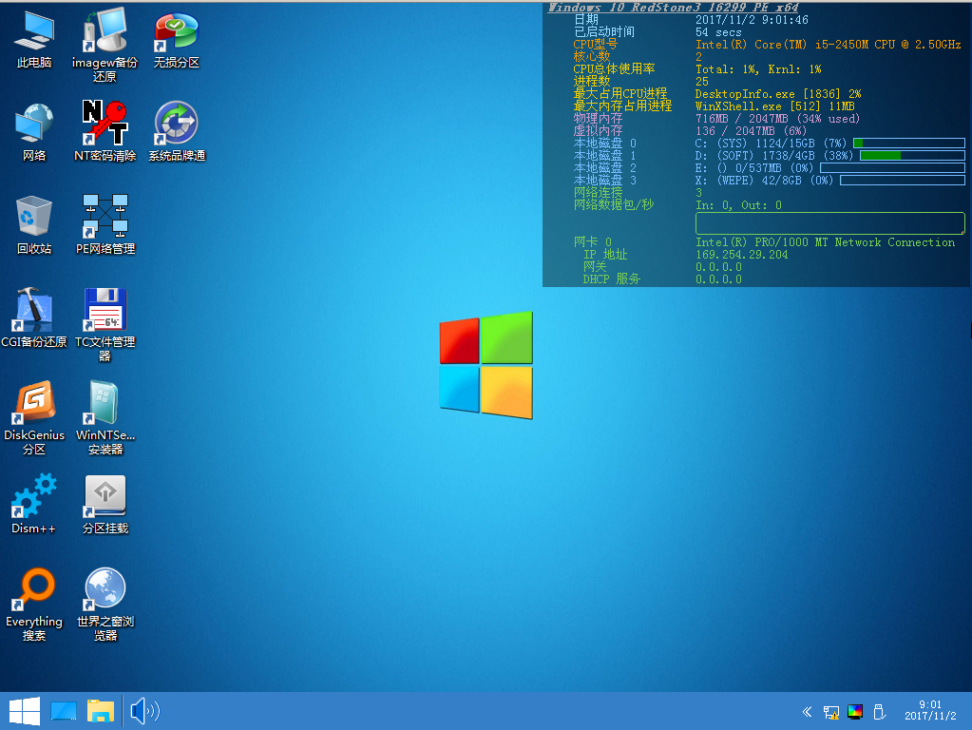Click WinXShell.exe [512] 11MB text
Screen dimensions: 972x730
pos(775,106)
